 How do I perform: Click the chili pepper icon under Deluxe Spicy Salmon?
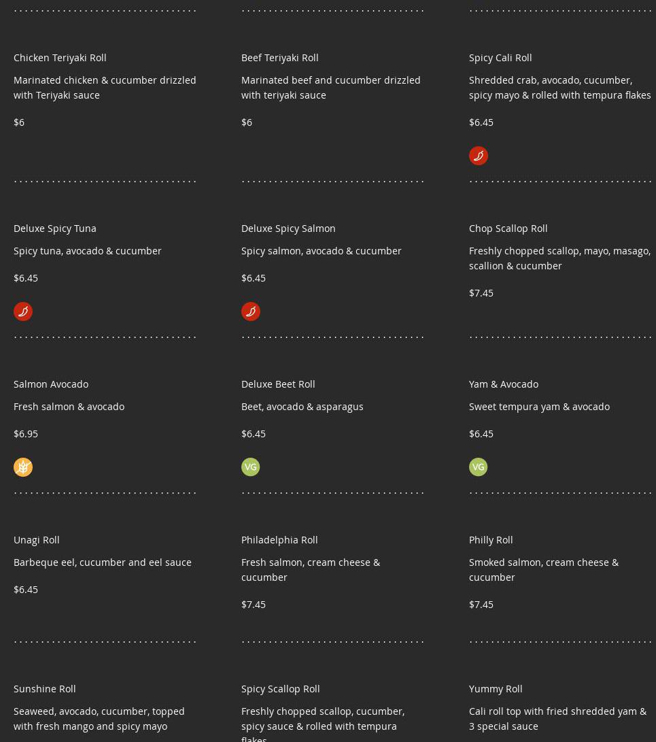click(251, 311)
